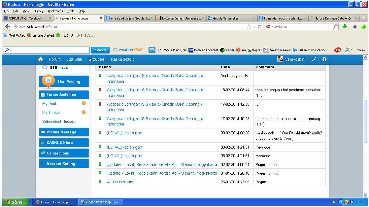Open toolbar search box magnifier dropdown
The width and height of the screenshot is (369, 207).
tap(8, 50)
